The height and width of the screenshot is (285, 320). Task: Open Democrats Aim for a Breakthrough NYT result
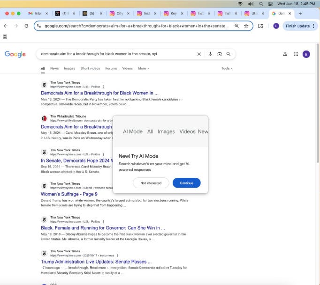tap(99, 93)
